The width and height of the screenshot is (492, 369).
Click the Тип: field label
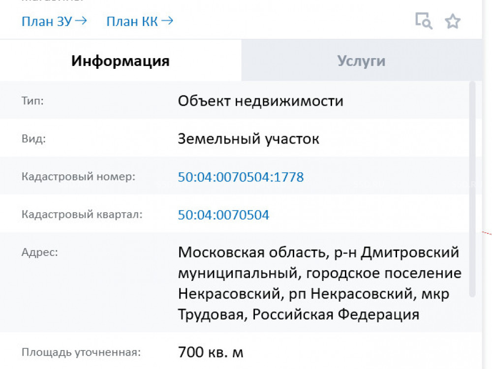coord(32,101)
